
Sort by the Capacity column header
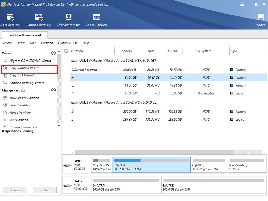(x=126, y=51)
